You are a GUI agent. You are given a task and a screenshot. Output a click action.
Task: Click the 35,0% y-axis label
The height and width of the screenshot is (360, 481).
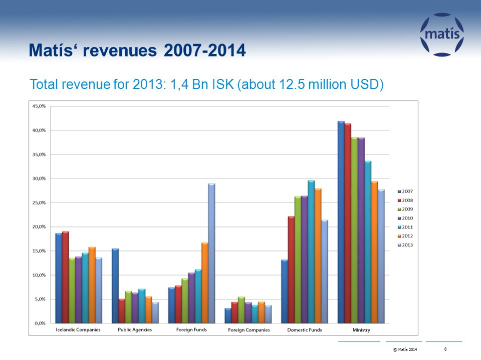[x=39, y=154]
